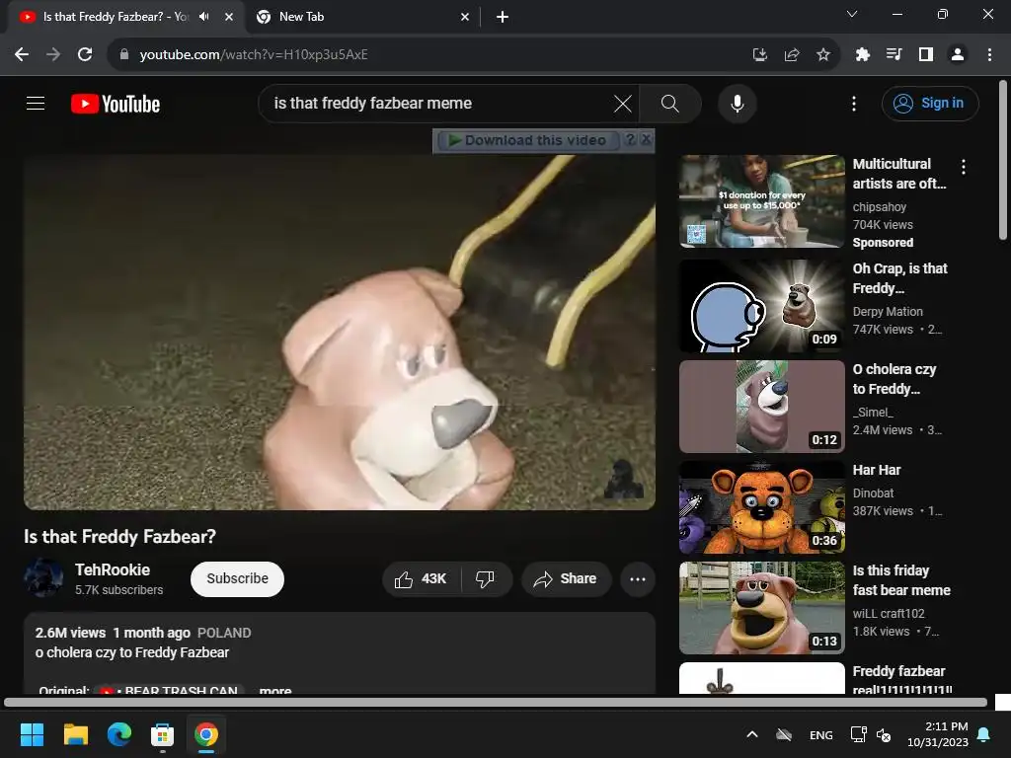
Task: Go forward in browser history
Action: pyautogui.click(x=53, y=55)
